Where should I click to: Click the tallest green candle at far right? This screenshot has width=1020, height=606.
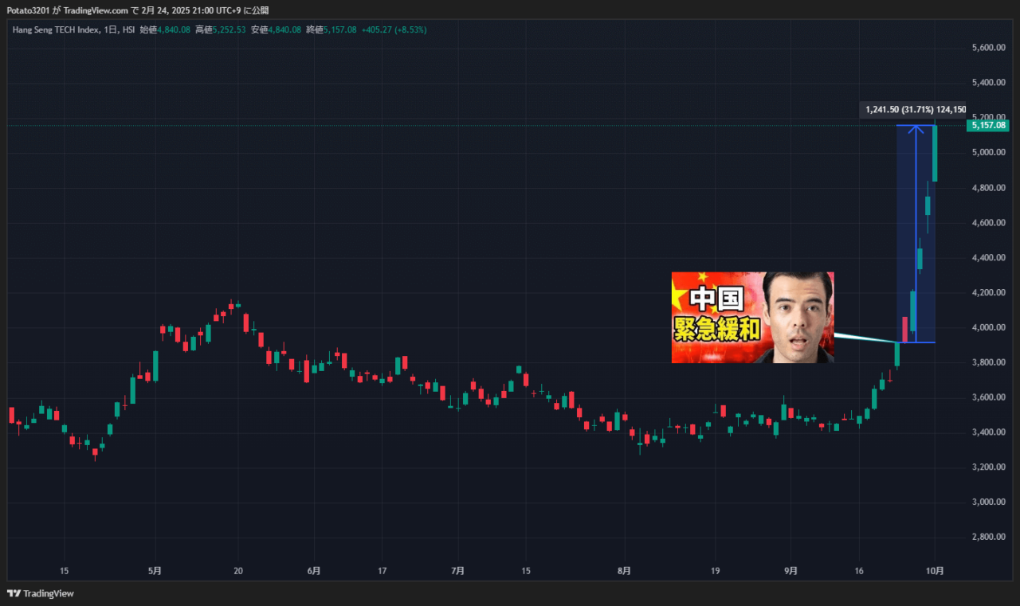(x=935, y=154)
